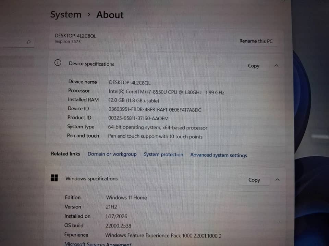Click the Related links label
Viewport: 329px width, 246px height.
click(65, 154)
